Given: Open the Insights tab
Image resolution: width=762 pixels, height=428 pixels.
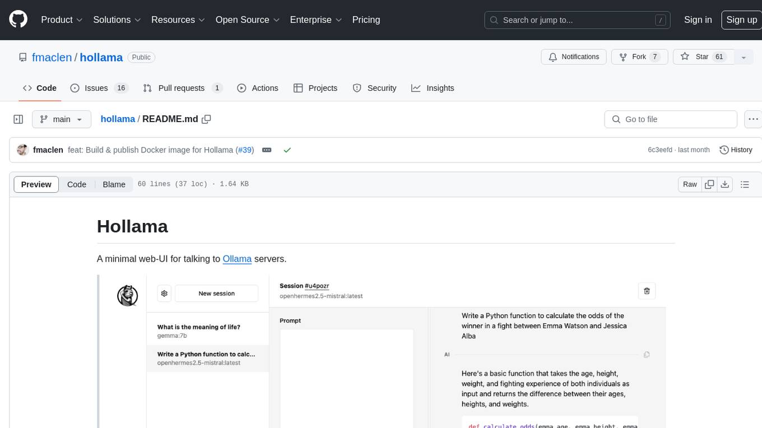Looking at the screenshot, I should point(433,88).
